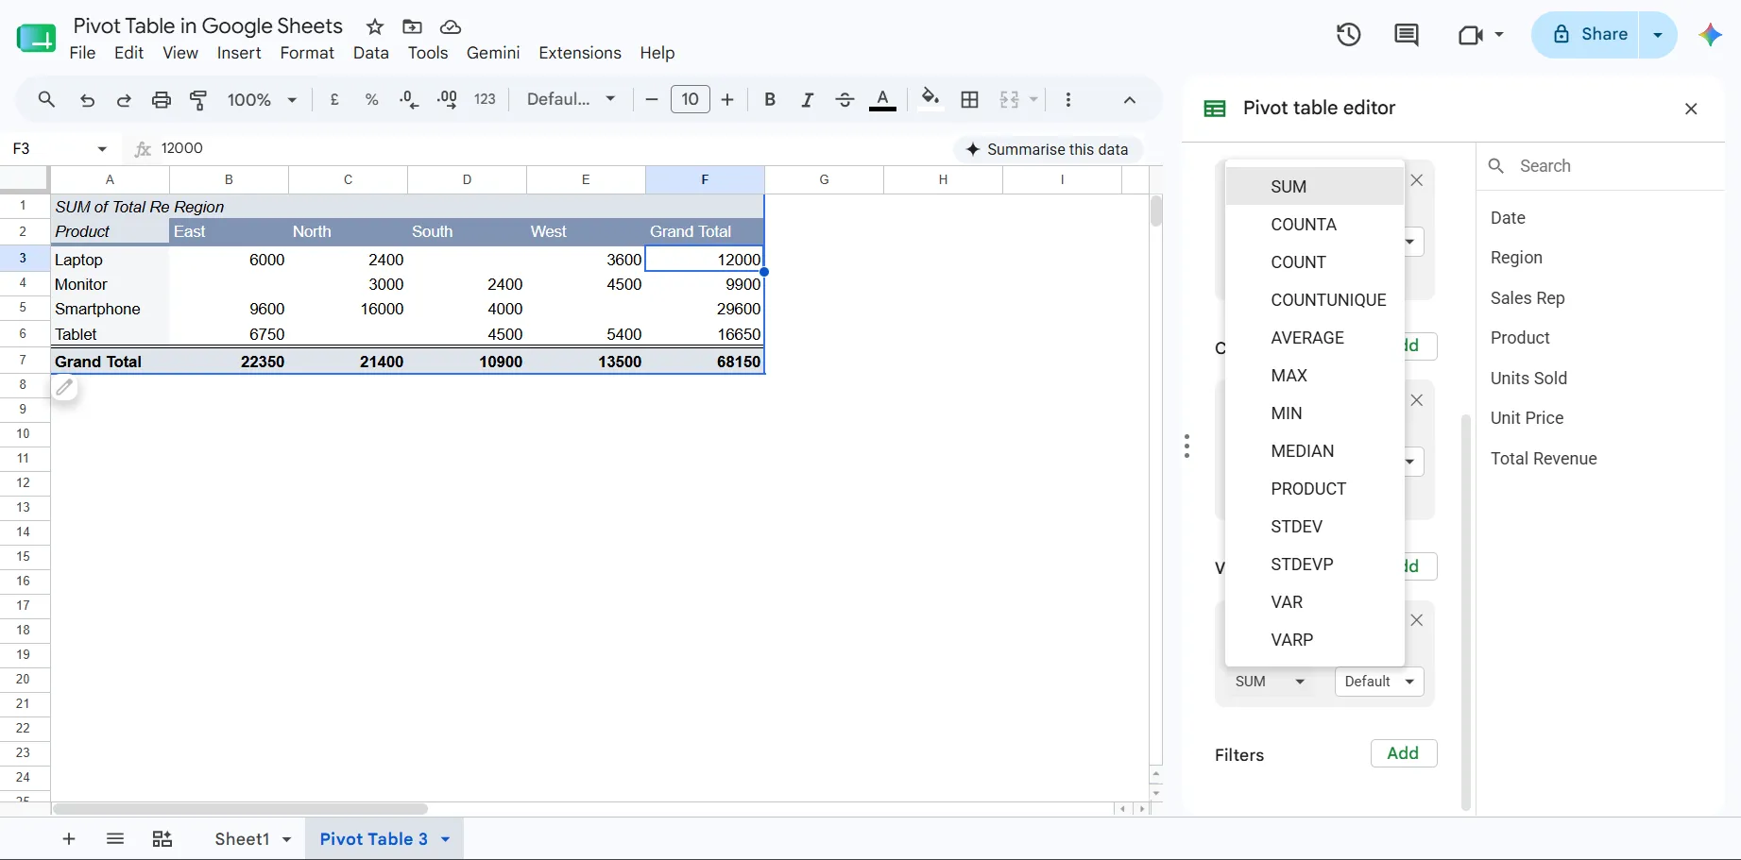Open the Format menu
The height and width of the screenshot is (860, 1741).
pos(307,53)
